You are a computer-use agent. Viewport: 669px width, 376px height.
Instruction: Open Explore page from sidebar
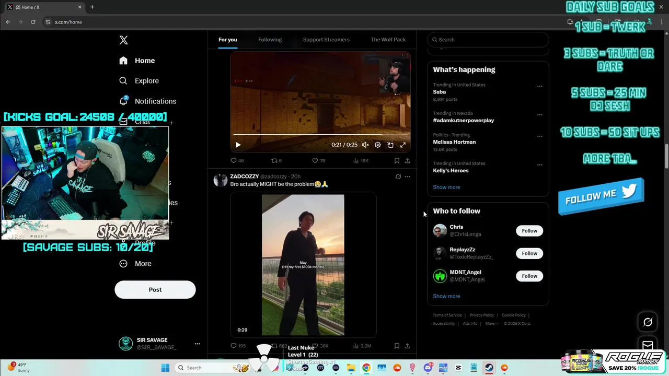click(x=139, y=81)
